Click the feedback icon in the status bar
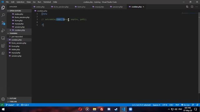 193,105
